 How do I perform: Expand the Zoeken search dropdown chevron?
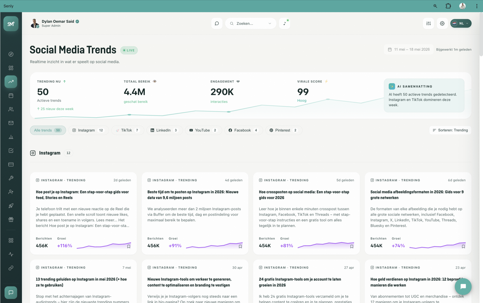270,24
